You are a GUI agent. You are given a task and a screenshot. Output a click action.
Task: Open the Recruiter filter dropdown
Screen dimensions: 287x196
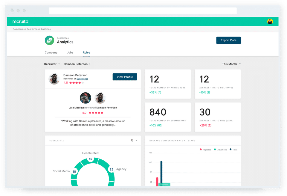coord(52,64)
